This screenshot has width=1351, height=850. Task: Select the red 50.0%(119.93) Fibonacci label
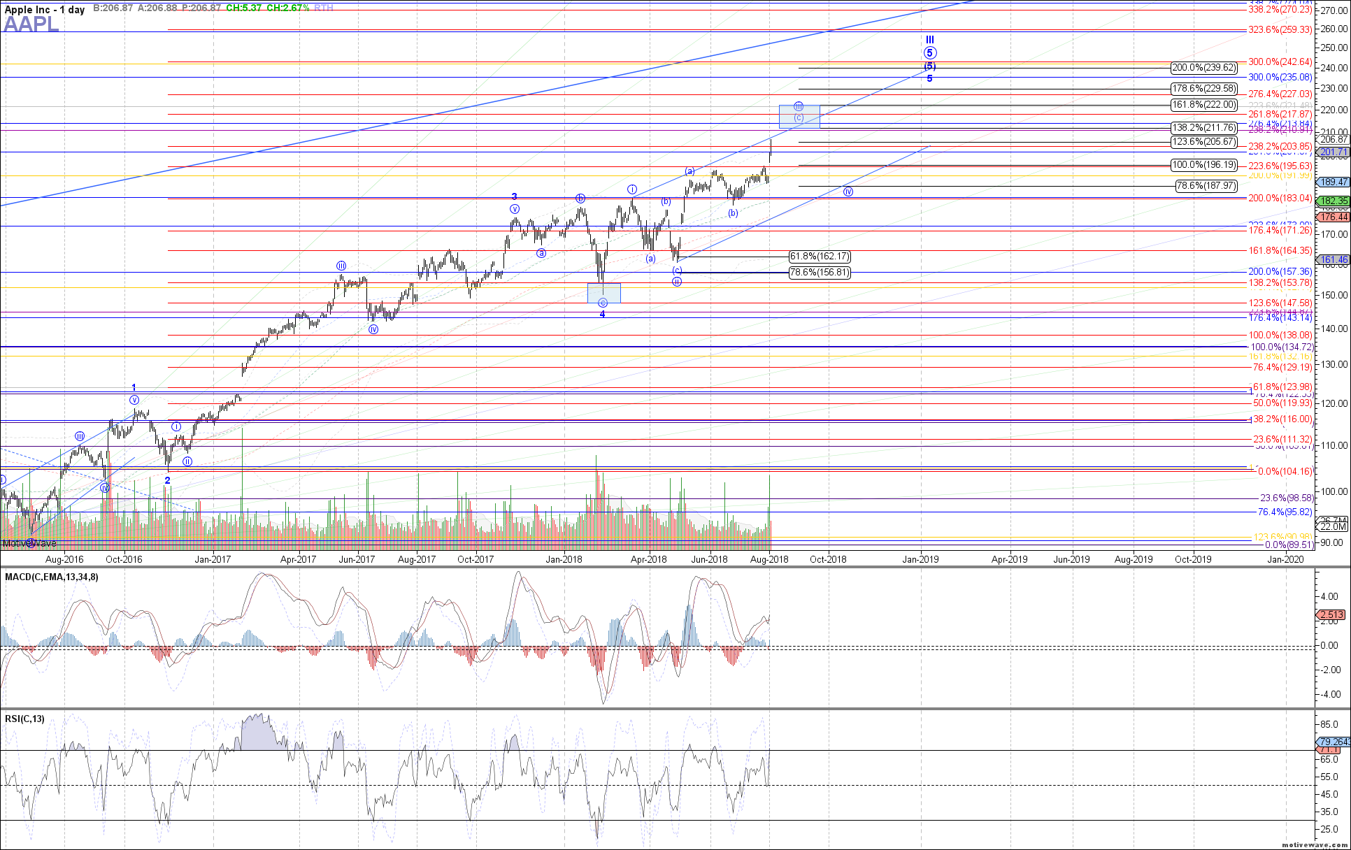click(x=1282, y=403)
